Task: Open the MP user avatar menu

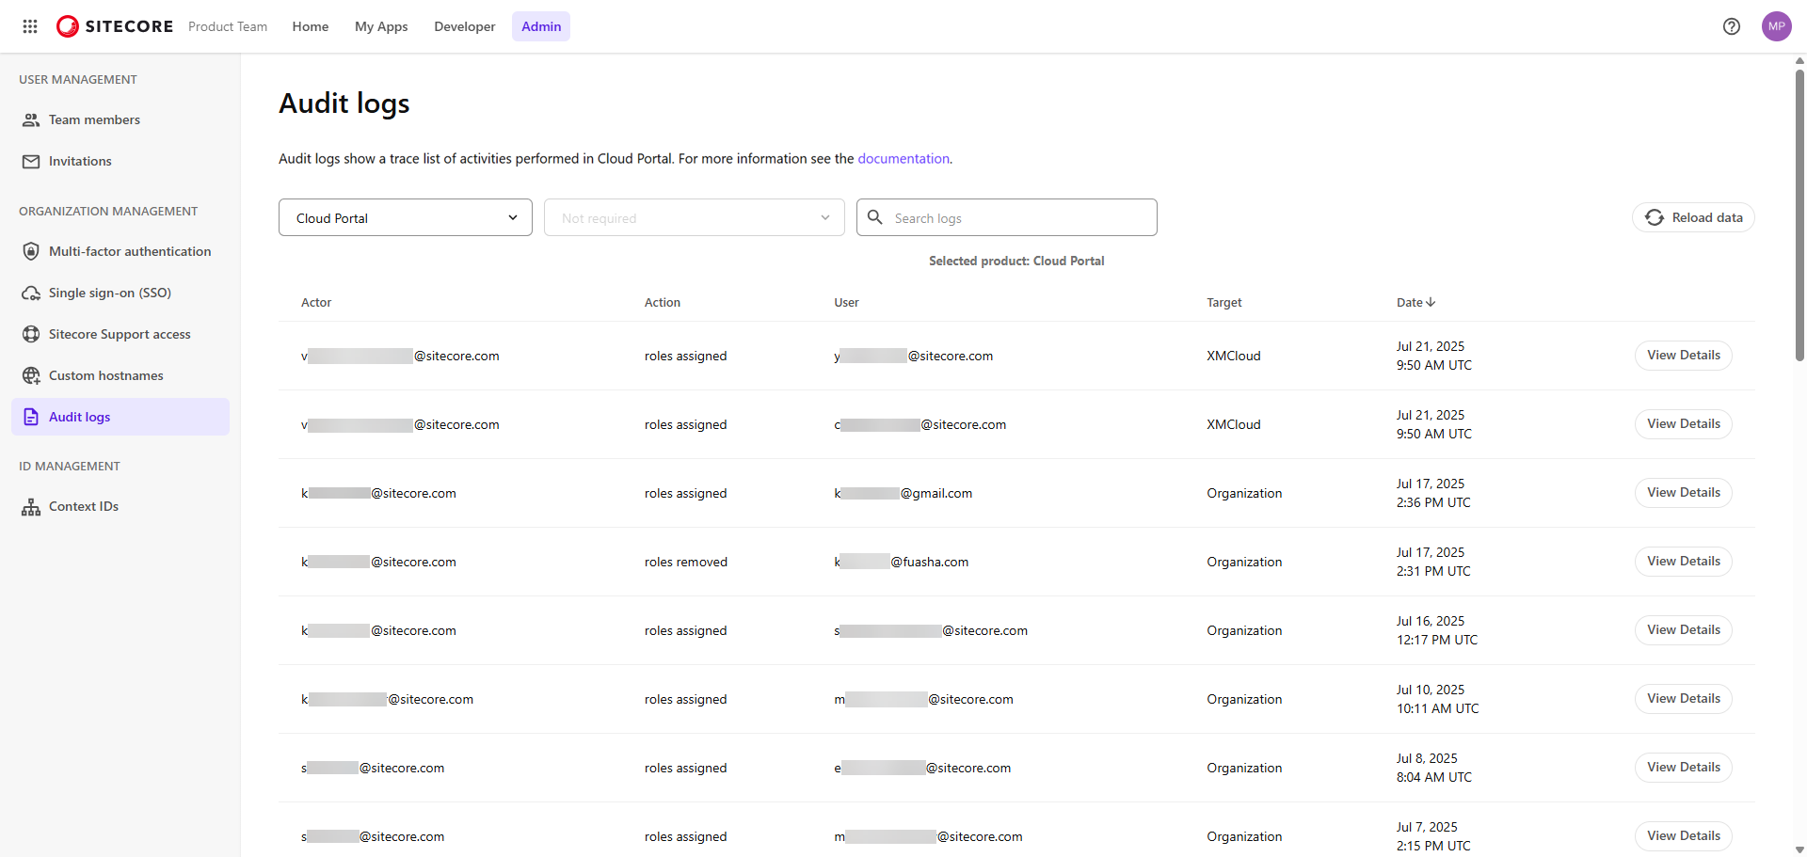Action: click(x=1777, y=26)
